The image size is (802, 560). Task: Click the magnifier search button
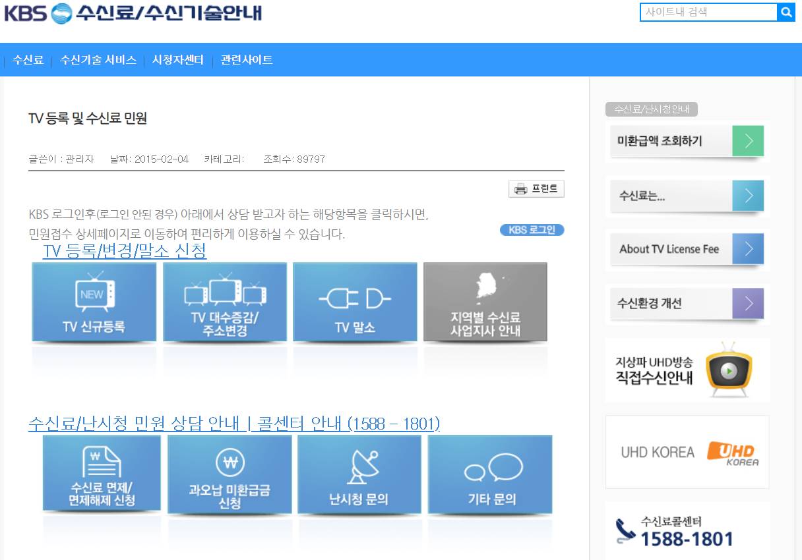coord(786,12)
